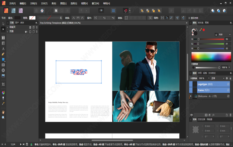Open the RGB color model dropdown
This screenshot has height=147, width=233.
click(x=224, y=34)
